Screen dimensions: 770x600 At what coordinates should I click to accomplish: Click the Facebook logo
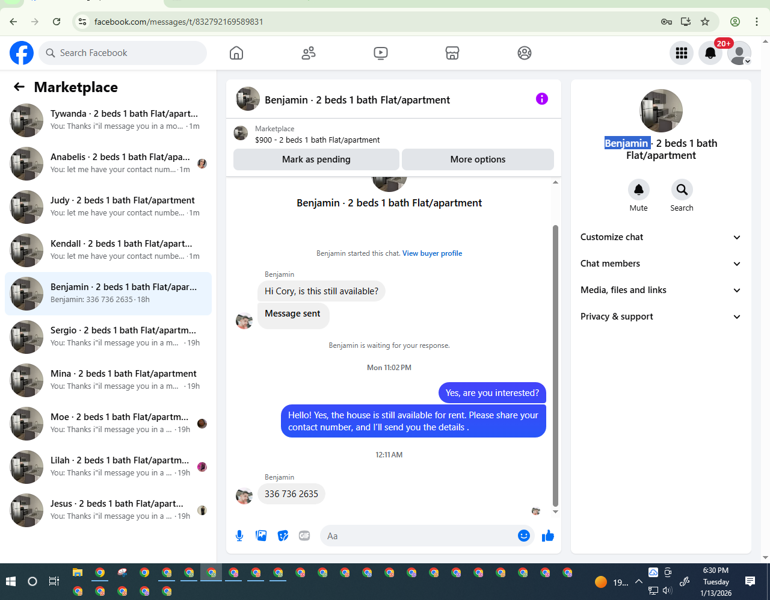pyautogui.click(x=22, y=53)
